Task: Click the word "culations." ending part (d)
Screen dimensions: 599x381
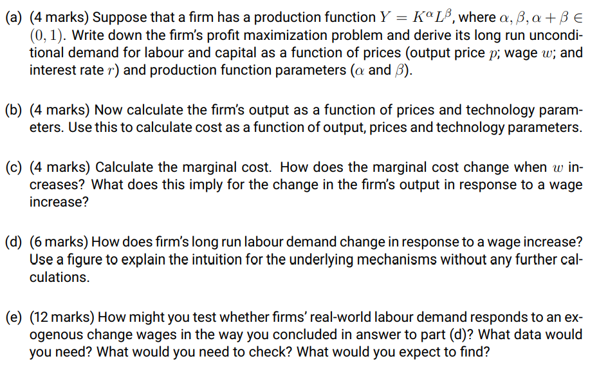Action: click(60, 277)
